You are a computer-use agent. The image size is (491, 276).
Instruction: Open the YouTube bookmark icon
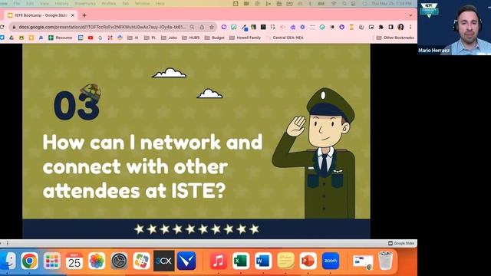[91, 38]
